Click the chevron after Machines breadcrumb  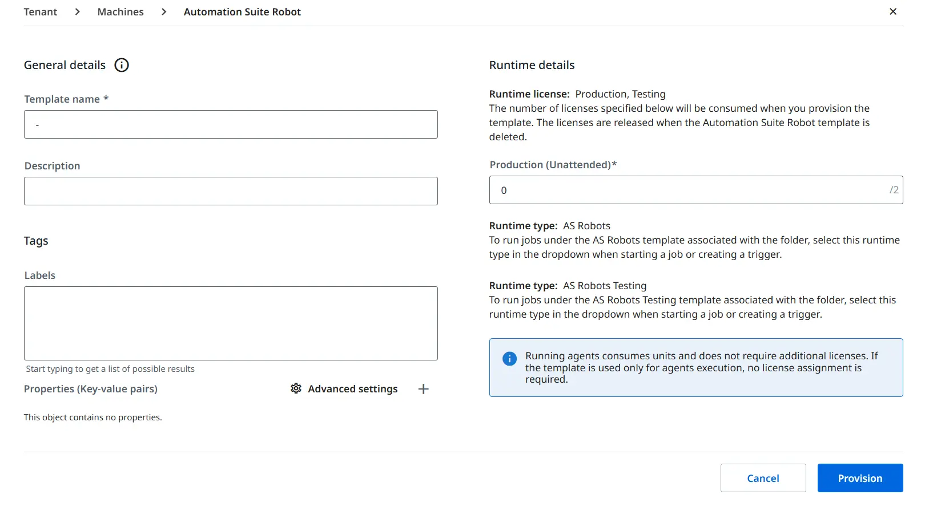pos(164,12)
